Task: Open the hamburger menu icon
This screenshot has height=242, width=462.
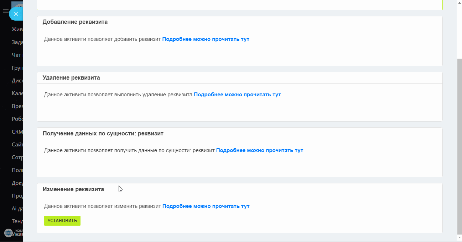Action: [5, 11]
